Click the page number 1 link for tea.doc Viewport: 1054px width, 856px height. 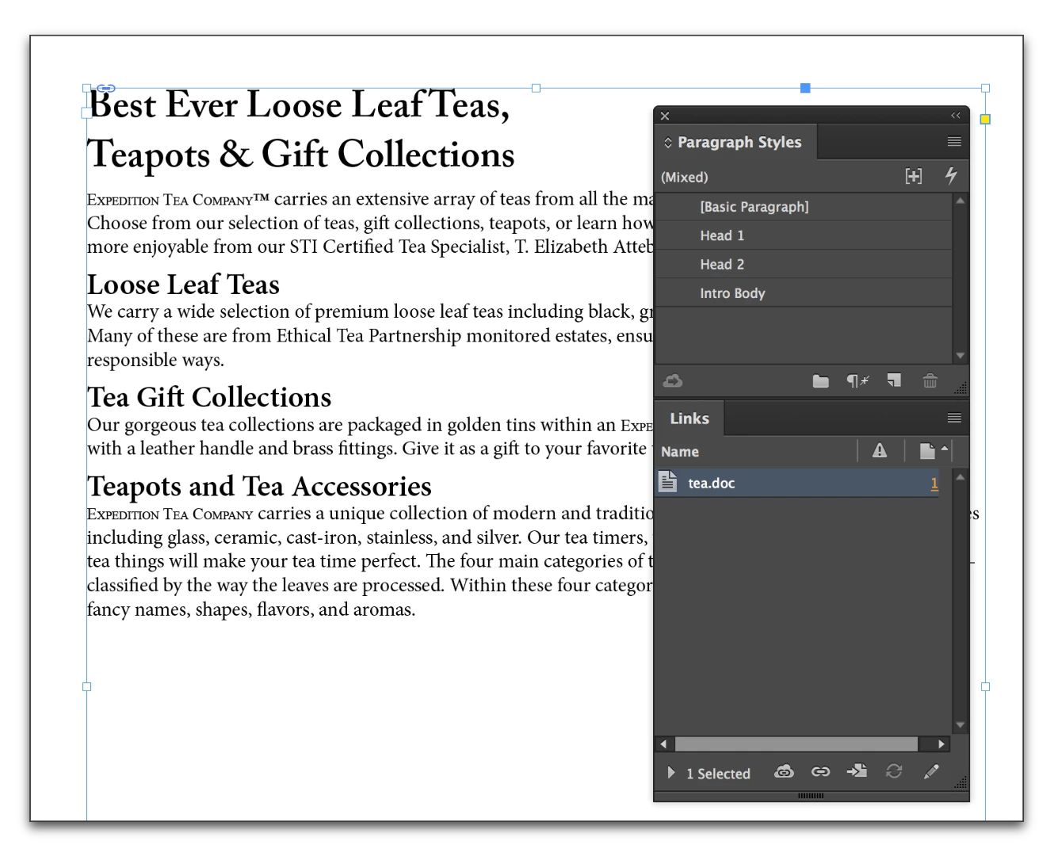tap(934, 483)
